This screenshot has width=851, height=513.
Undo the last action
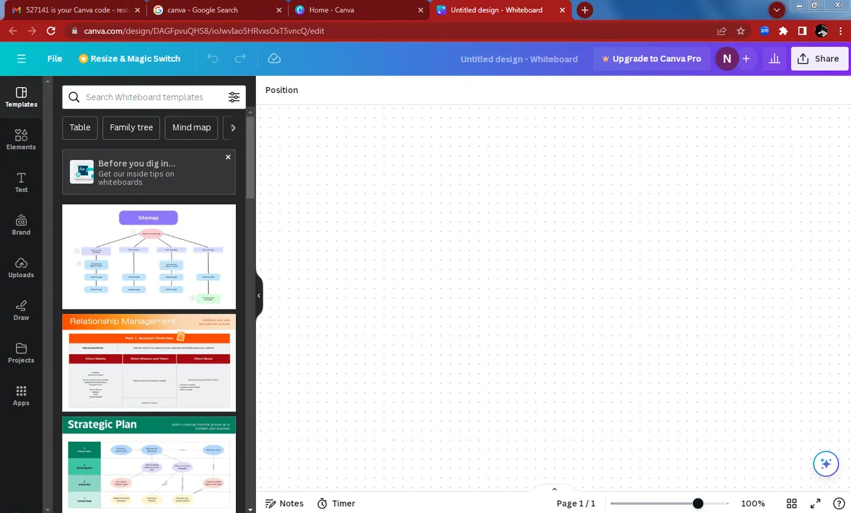coord(213,58)
